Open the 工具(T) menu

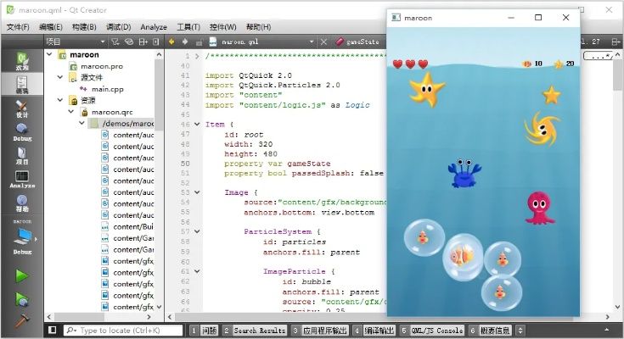coord(200,26)
